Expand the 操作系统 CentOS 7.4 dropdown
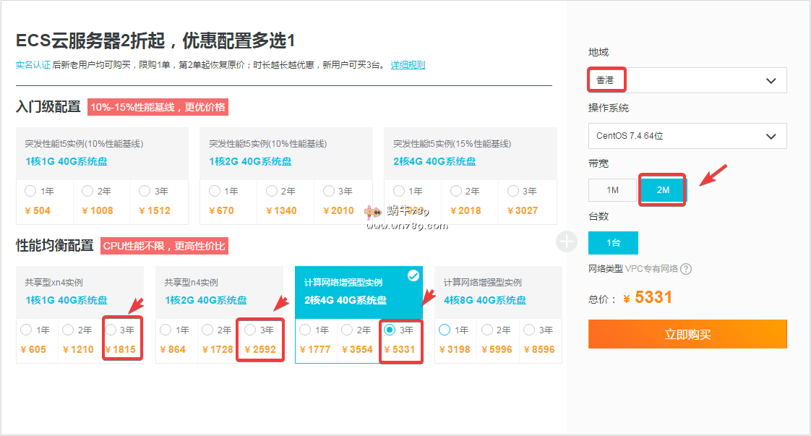Viewport: 811px width, 436px height. tap(687, 136)
